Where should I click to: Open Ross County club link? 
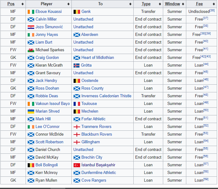pyautogui.click(x=92, y=88)
